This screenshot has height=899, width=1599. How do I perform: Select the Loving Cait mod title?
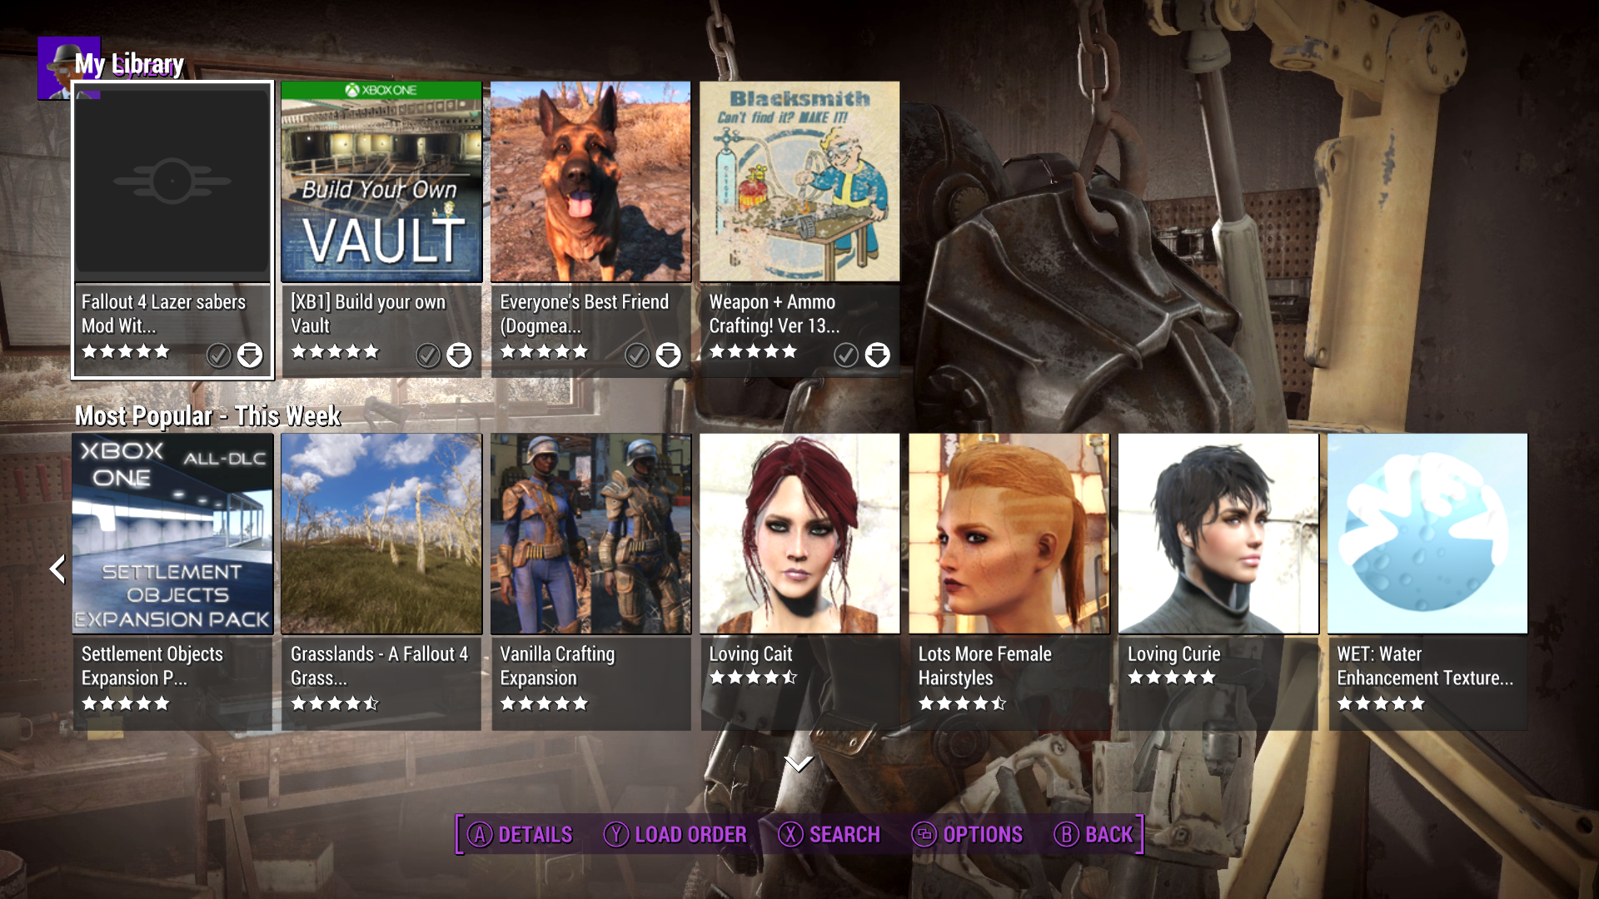(750, 654)
